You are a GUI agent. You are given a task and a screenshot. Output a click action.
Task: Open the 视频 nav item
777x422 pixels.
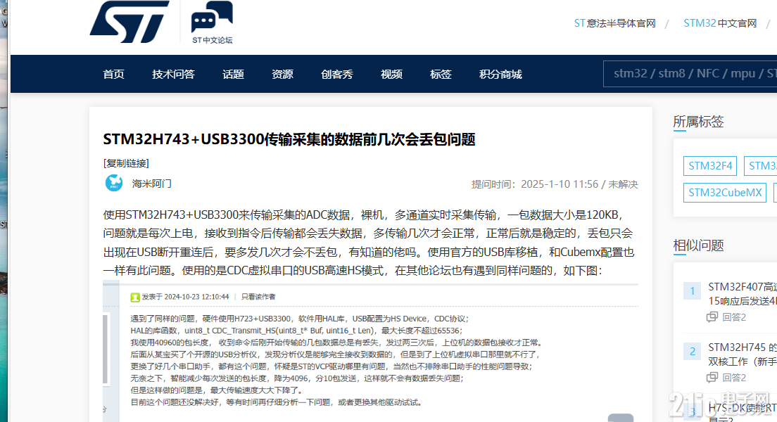pyautogui.click(x=391, y=75)
